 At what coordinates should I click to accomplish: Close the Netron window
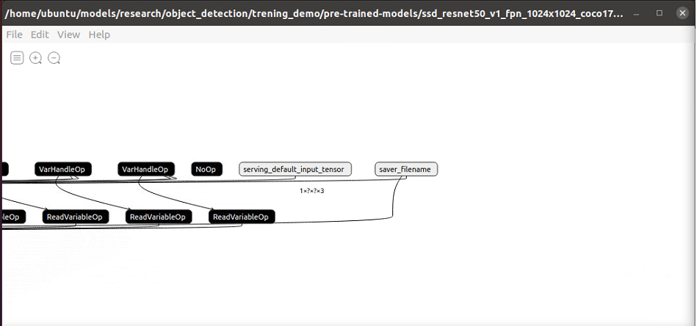[x=682, y=13]
